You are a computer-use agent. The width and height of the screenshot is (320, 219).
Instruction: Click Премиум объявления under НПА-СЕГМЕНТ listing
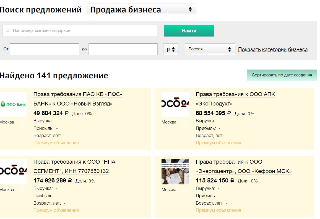click(x=56, y=210)
